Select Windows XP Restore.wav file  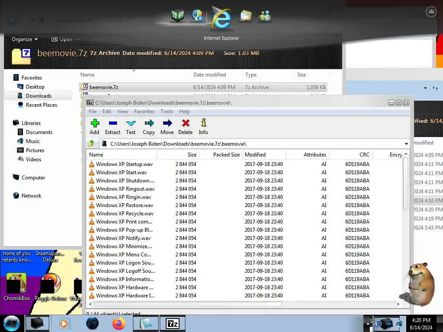tap(125, 205)
